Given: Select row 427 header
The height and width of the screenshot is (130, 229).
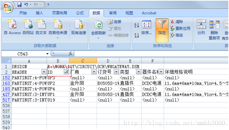Looking at the screenshot, I should click(x=6, y=94).
